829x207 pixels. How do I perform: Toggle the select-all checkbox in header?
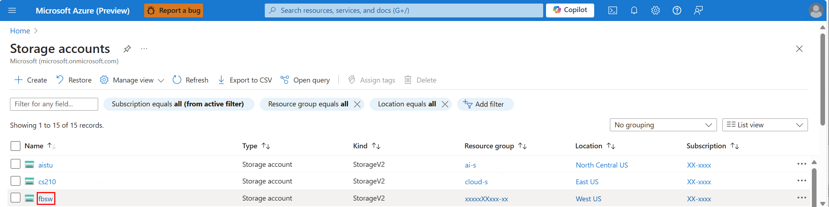pos(15,146)
